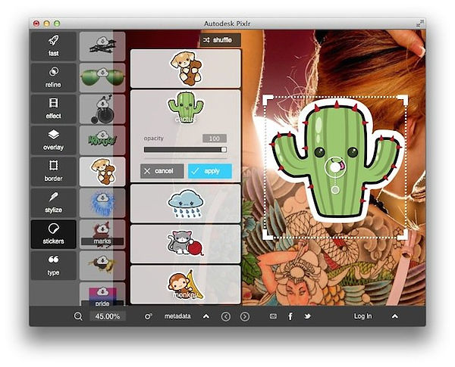Go to previous step with left arrow
Image resolution: width=455 pixels, height=367 pixels.
(x=226, y=316)
